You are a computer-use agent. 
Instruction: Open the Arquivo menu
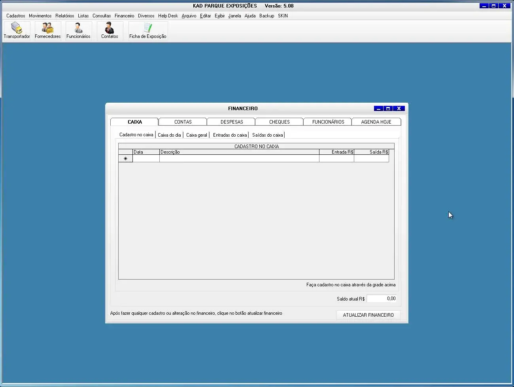click(189, 16)
